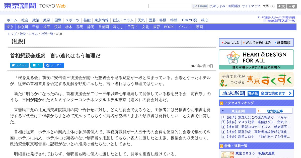301x158 pixels.
Task: Click the トップ breadcrumb link
Action: (12, 34)
